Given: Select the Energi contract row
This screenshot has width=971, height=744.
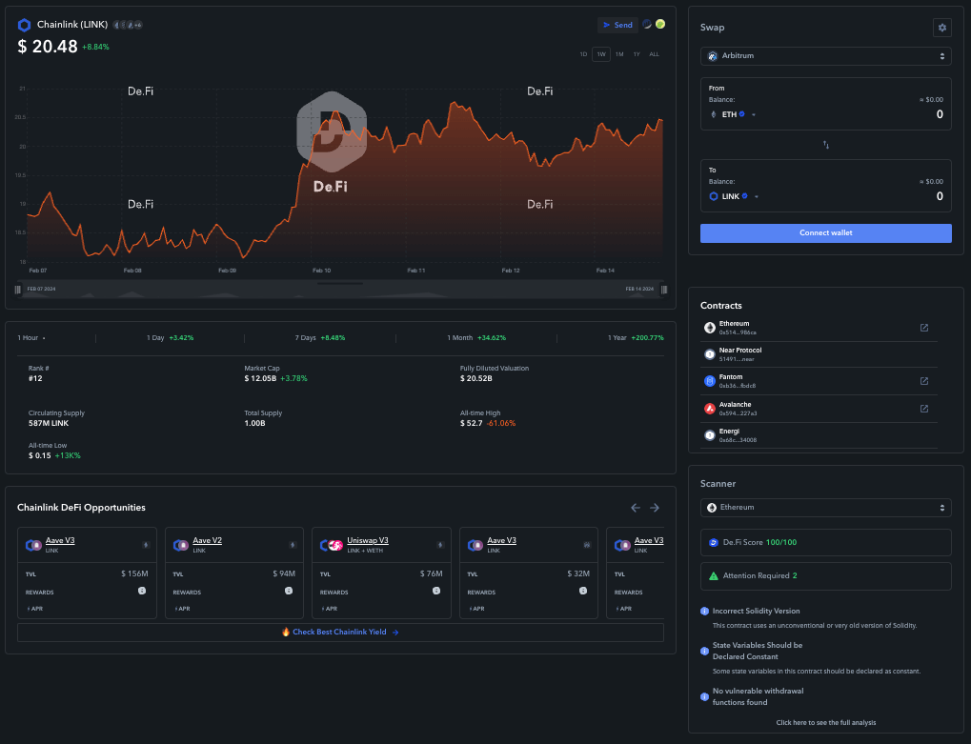Looking at the screenshot, I should click(819, 435).
